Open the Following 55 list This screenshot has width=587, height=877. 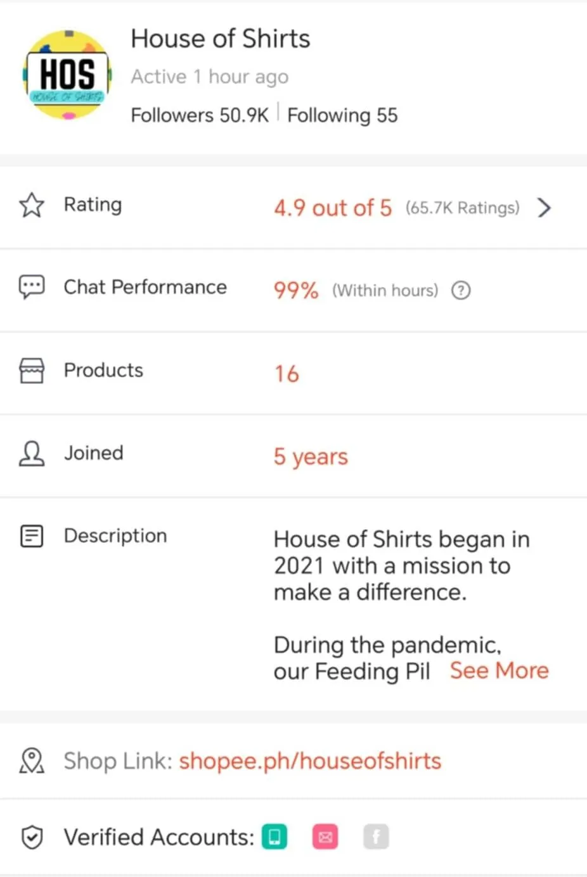click(342, 115)
